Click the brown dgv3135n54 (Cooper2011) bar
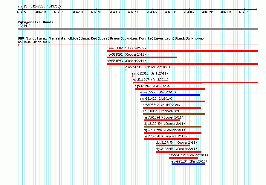Viewport: 266px width, 185px height. [x=173, y=127]
